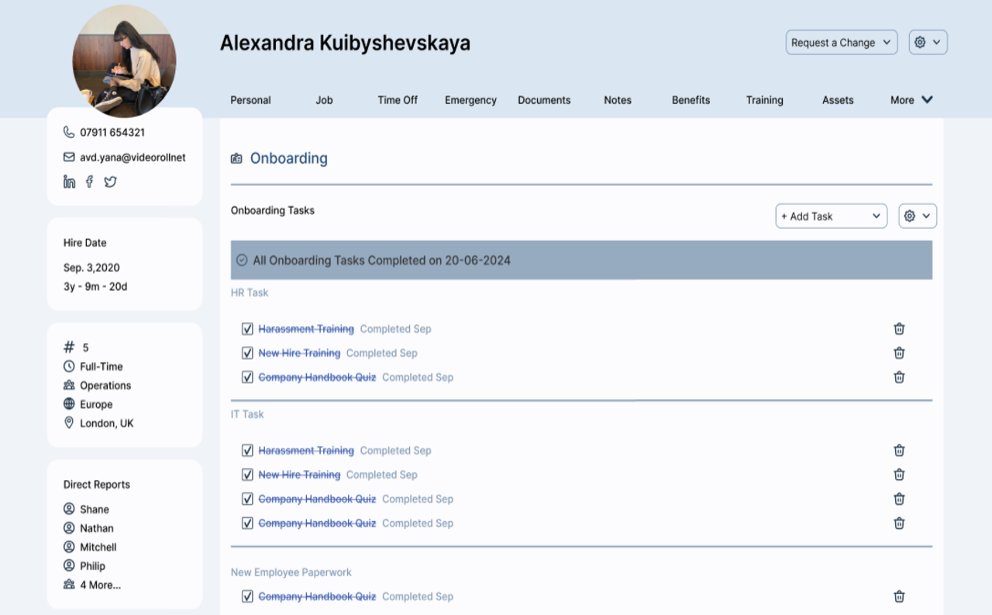Click the phone icon beside 07911 654321
Image resolution: width=992 pixels, height=615 pixels.
point(69,133)
